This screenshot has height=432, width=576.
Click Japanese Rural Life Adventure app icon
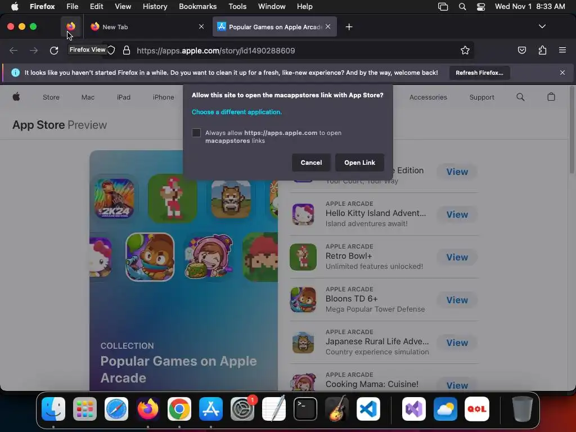click(x=303, y=343)
